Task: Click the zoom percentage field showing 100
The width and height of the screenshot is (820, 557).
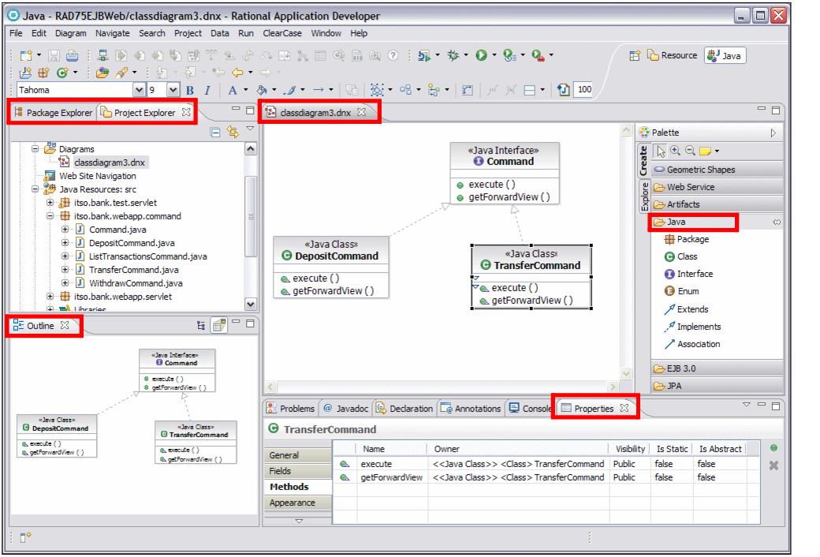Action: [583, 90]
